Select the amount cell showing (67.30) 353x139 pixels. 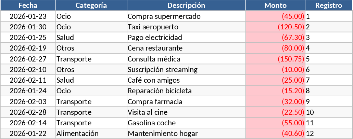[x=275, y=38]
